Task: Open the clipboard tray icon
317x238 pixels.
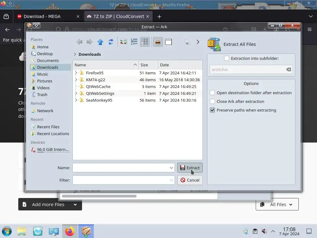Action: 255,231
